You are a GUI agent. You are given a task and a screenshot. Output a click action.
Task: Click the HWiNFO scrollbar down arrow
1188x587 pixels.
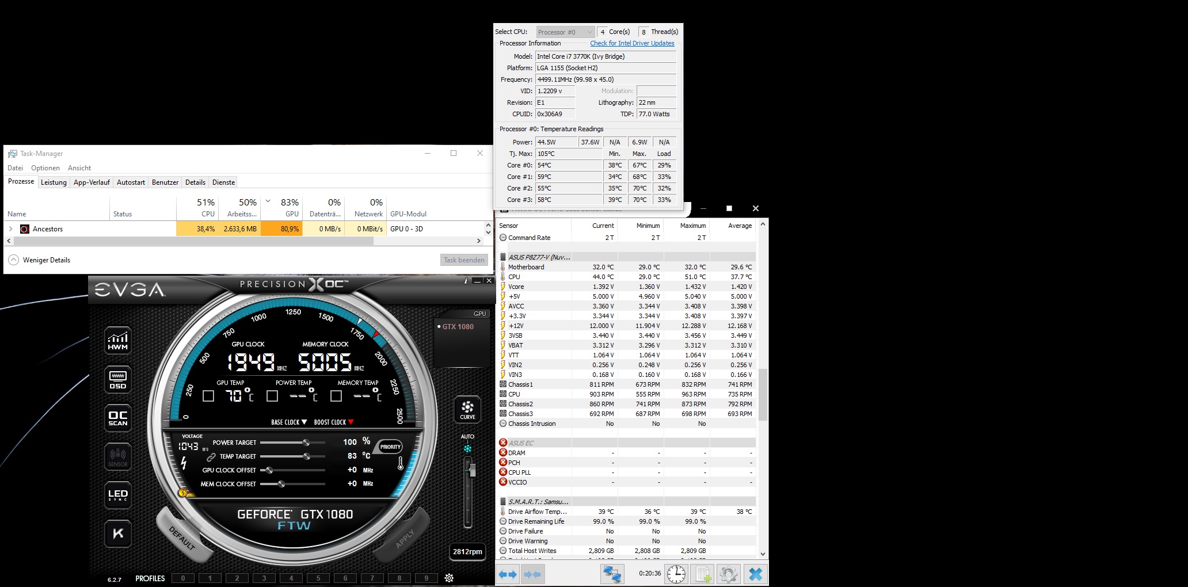[x=763, y=554]
